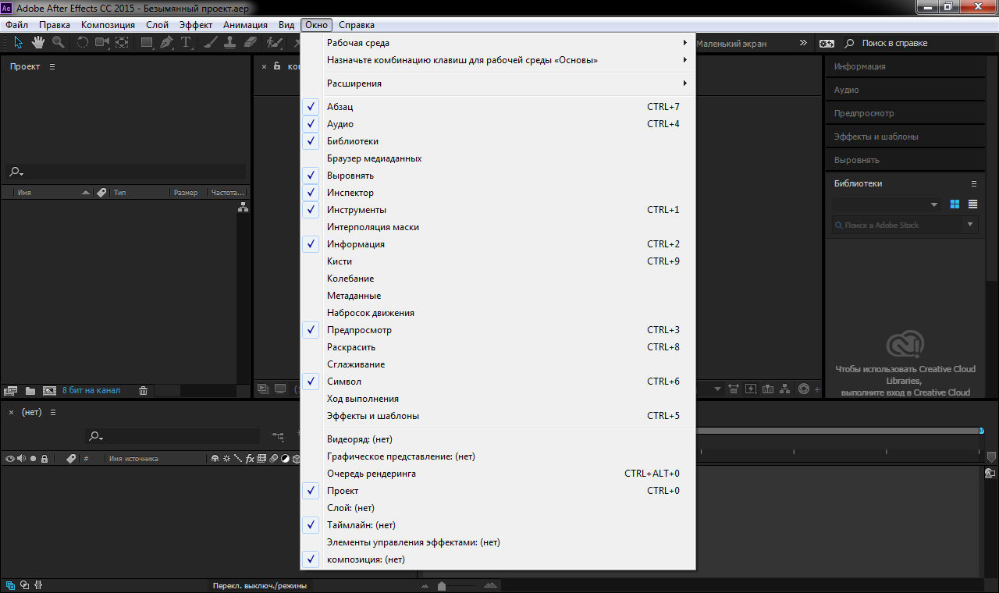Select the Unified Camera tool
Image resolution: width=999 pixels, height=593 pixels.
coord(102,42)
